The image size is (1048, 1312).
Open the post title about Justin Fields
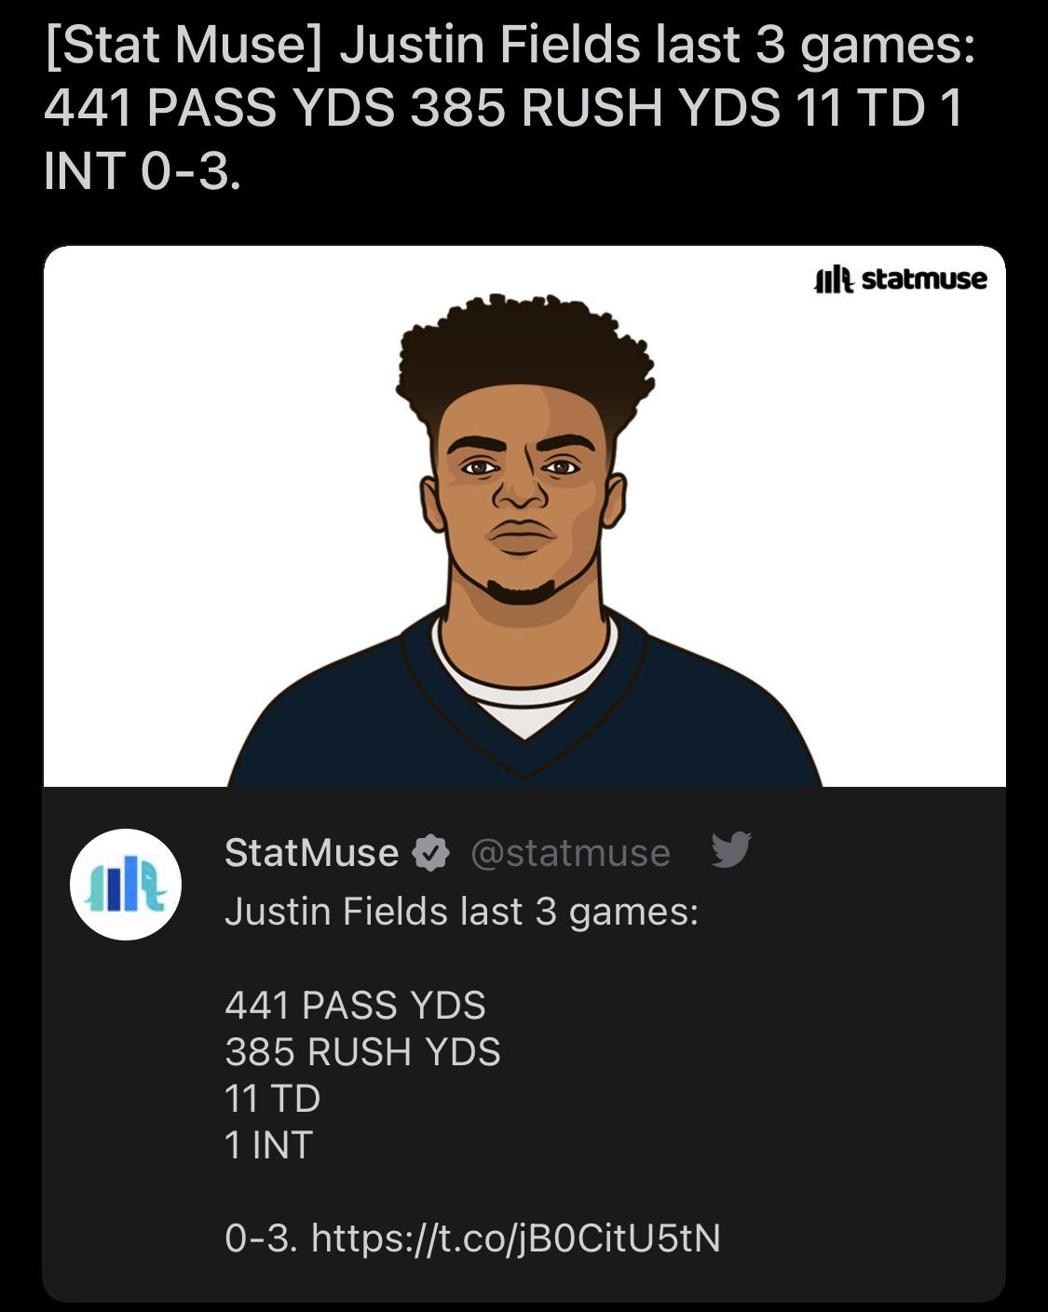[510, 107]
